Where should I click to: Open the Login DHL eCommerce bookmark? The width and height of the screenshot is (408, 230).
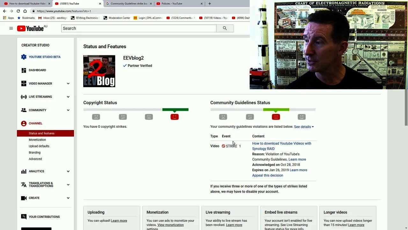coord(148,18)
